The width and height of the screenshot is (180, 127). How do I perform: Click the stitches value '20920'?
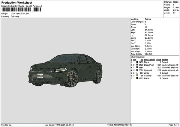175,2
